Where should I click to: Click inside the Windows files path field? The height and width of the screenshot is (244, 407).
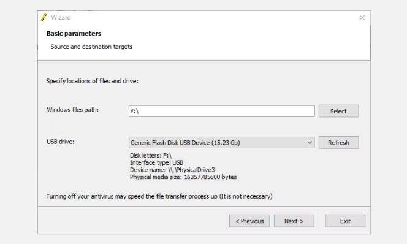pyautogui.click(x=221, y=111)
